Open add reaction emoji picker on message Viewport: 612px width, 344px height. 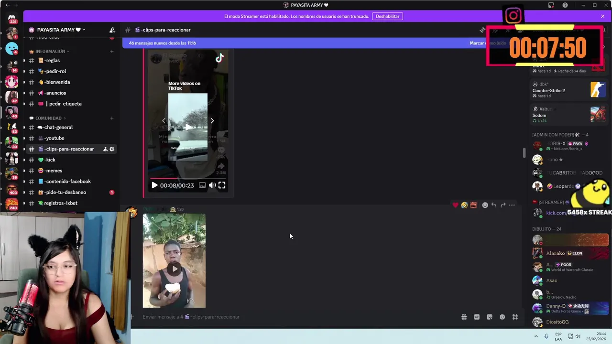[x=485, y=205]
